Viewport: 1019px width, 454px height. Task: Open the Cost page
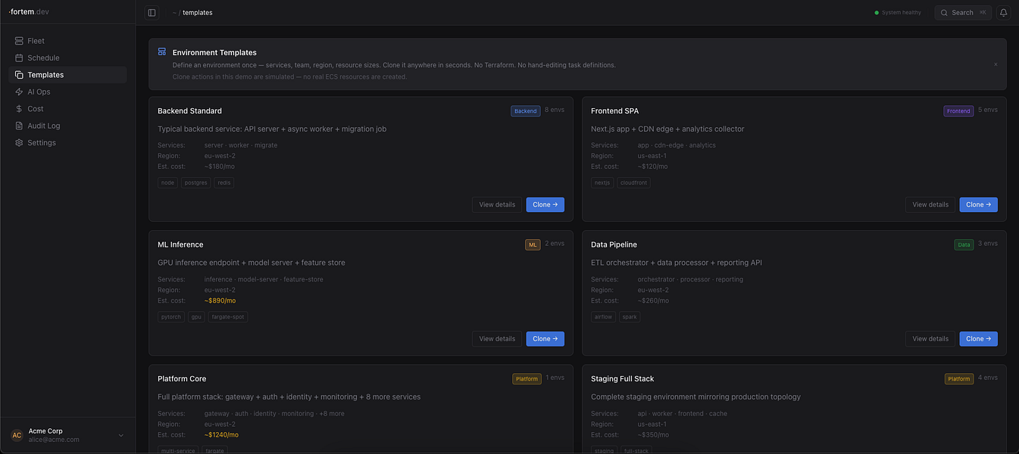[67, 109]
